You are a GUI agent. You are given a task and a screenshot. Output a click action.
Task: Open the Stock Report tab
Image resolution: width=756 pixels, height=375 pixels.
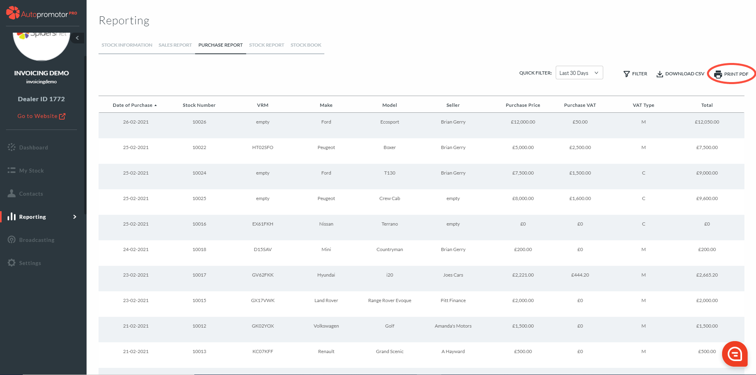266,45
